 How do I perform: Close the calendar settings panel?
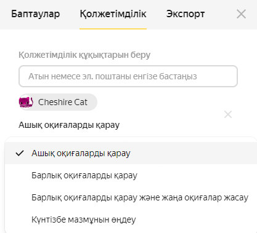241,14
